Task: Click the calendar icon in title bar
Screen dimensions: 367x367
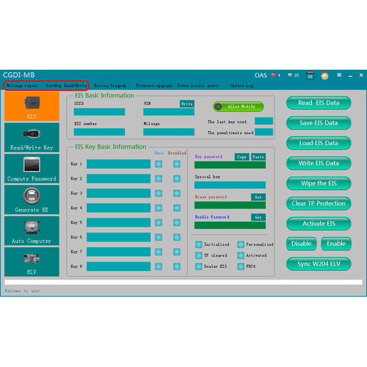Action: pos(310,76)
